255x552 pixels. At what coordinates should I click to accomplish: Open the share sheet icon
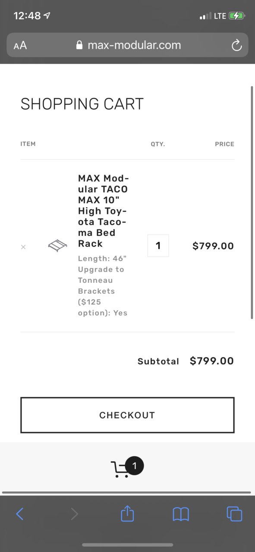pyautogui.click(x=127, y=513)
